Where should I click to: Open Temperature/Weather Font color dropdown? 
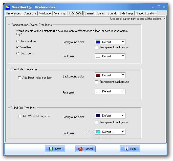point(110,56)
